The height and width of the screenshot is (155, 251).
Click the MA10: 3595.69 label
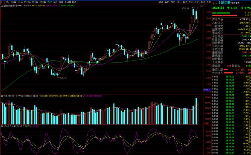pos(38,6)
